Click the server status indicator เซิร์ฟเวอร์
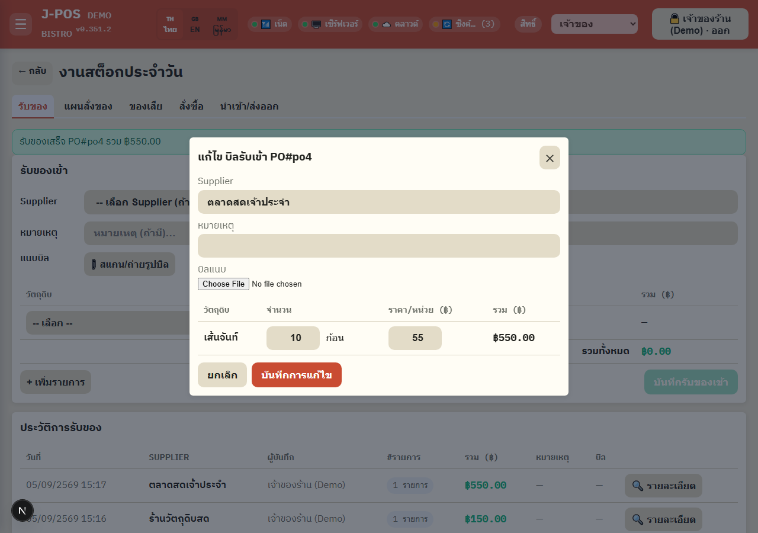 tap(330, 24)
